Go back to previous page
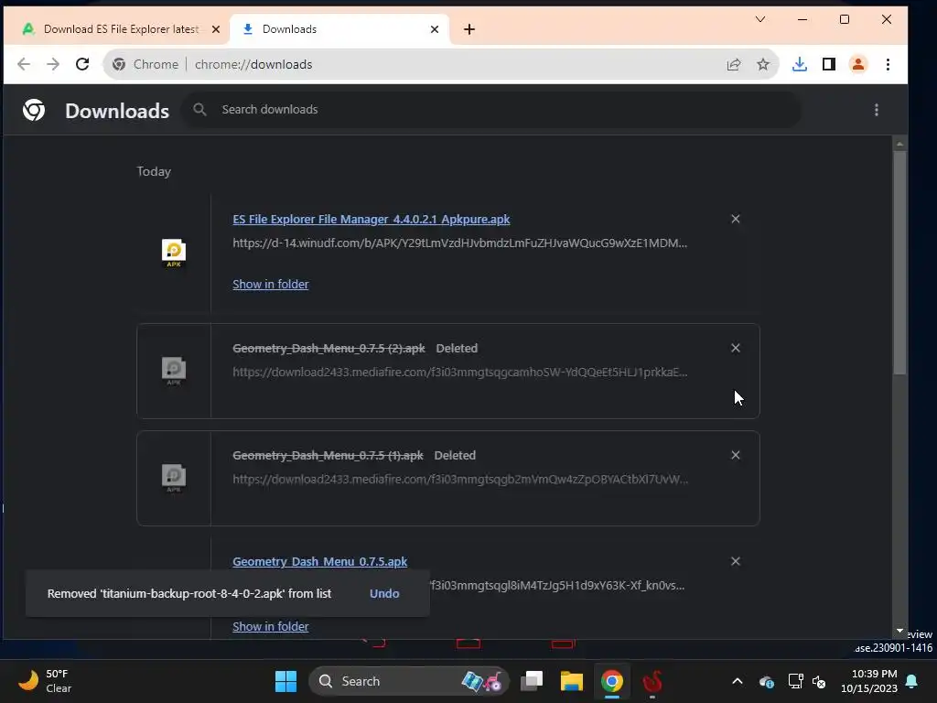The width and height of the screenshot is (937, 703). [23, 64]
